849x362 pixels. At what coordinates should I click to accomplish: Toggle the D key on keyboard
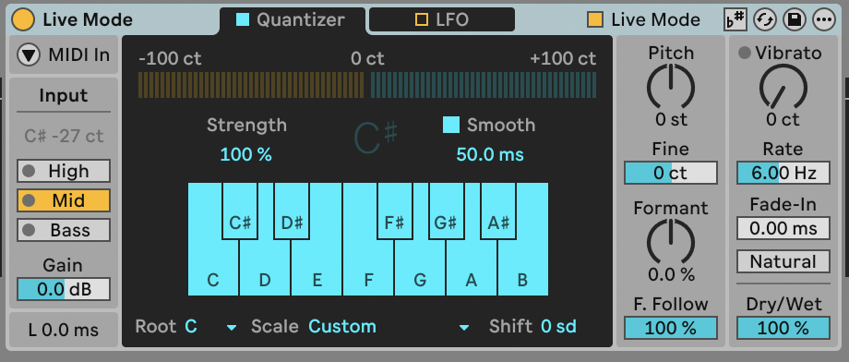265,268
